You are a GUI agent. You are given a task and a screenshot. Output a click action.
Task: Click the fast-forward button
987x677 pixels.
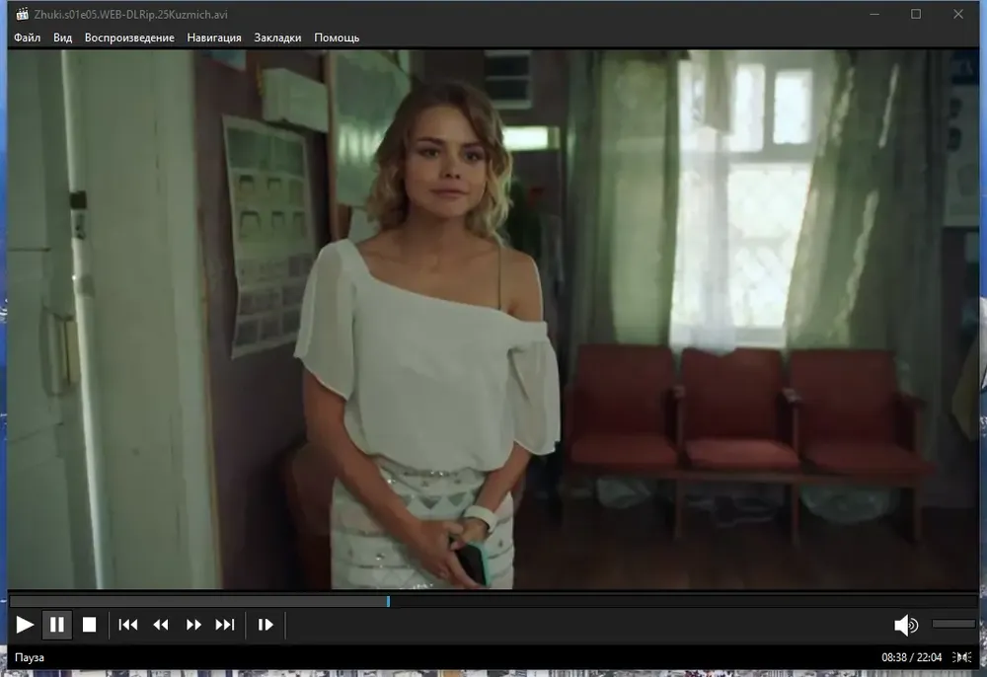tap(193, 625)
